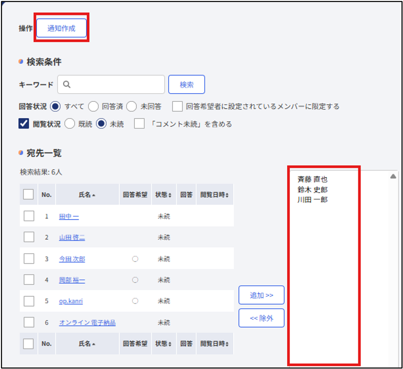Sort by 氏名 in top header
The width and height of the screenshot is (403, 369).
tap(87, 195)
